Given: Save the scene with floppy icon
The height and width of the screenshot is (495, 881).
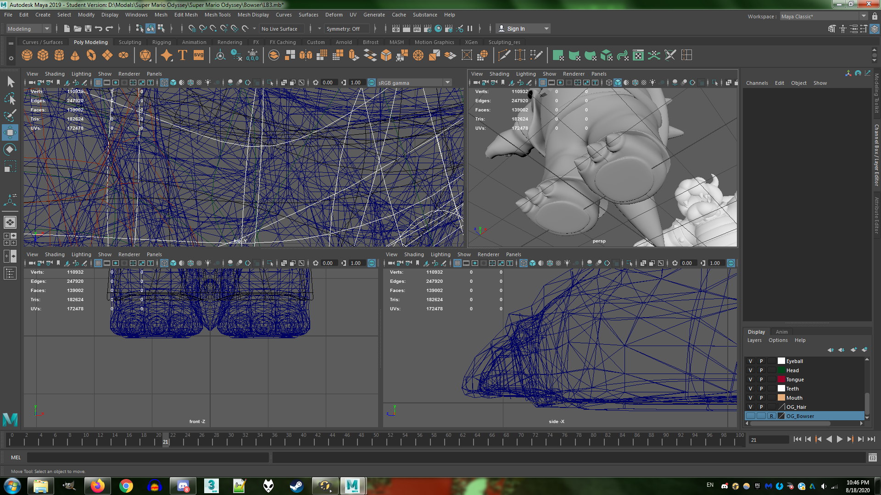Looking at the screenshot, I should pos(88,28).
